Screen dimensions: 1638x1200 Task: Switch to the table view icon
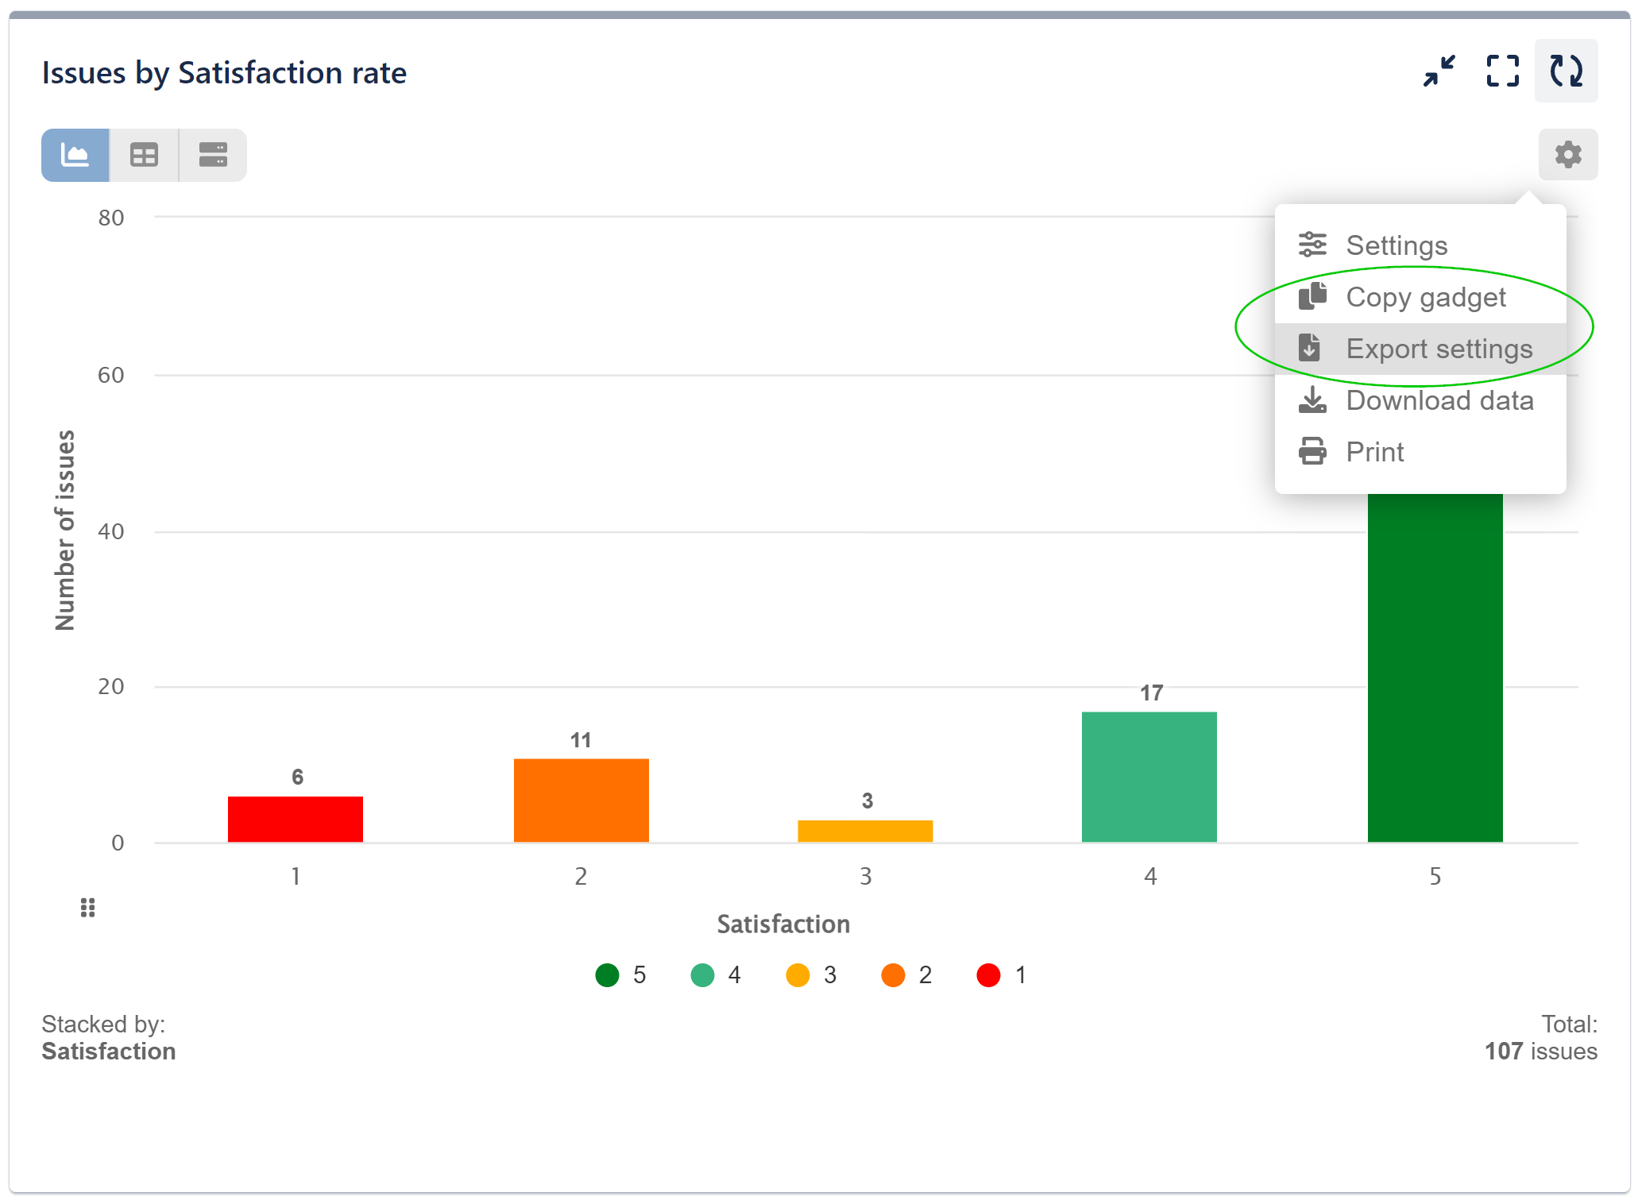(x=143, y=154)
